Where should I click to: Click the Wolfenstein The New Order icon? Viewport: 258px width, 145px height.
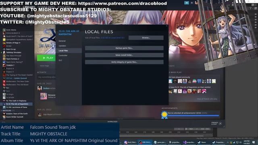click(x=4, y=81)
